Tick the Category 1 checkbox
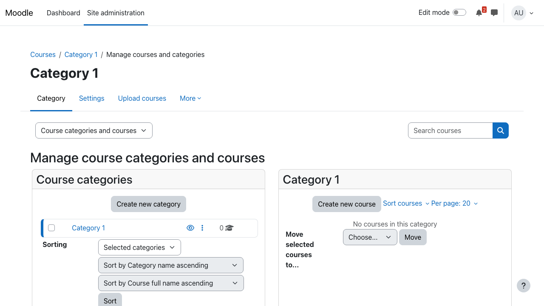 click(x=51, y=228)
